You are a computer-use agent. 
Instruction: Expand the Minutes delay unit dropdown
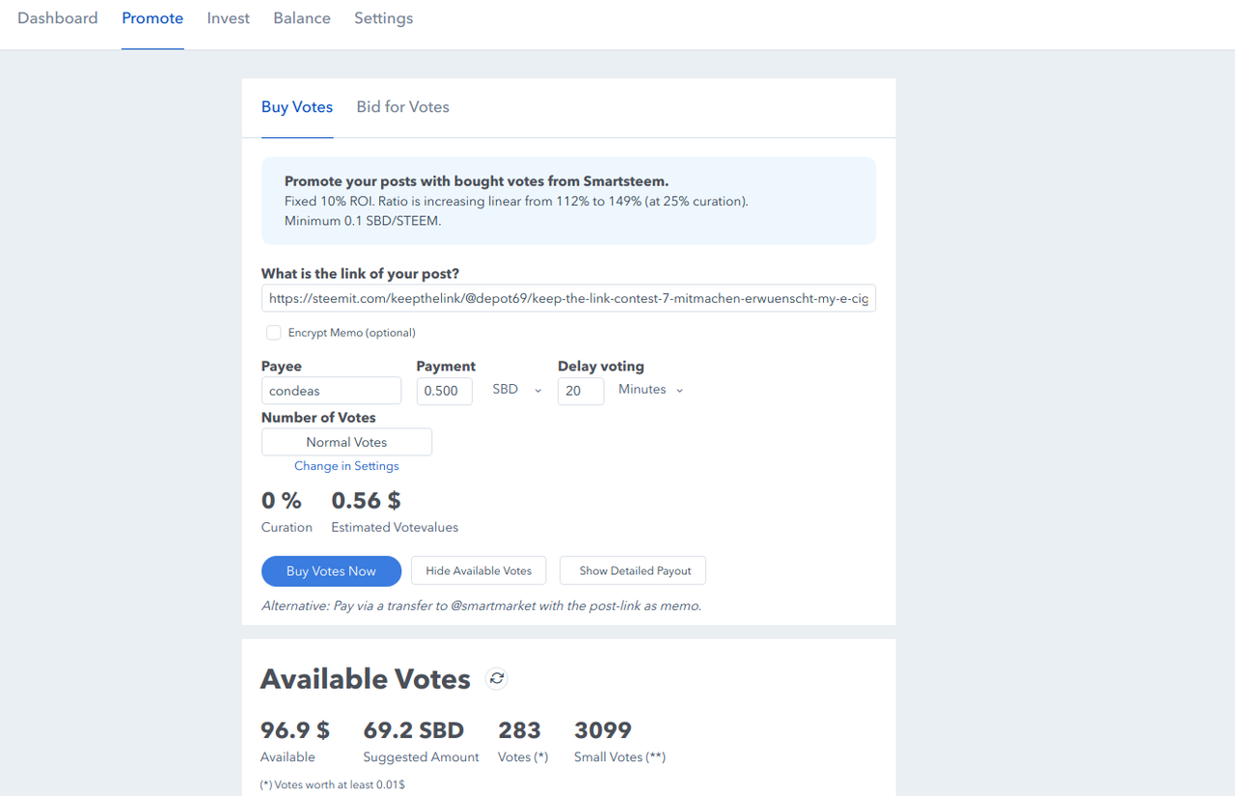(x=651, y=390)
